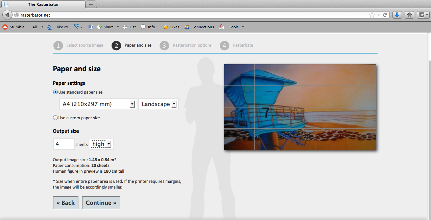Open the high dimension dropdown
This screenshot has width=431, height=220.
[101, 144]
